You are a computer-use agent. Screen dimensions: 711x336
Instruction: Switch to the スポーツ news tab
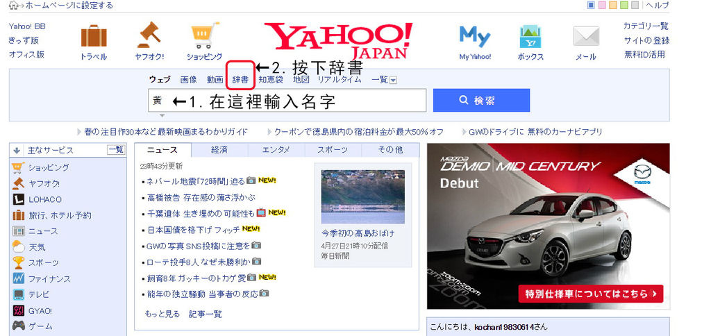coord(333,150)
